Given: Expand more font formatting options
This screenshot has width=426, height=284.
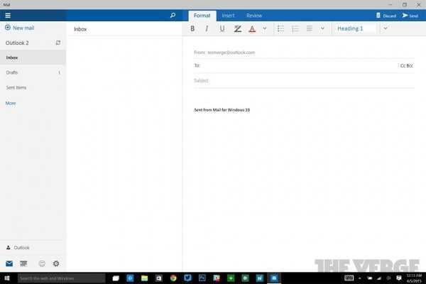Looking at the screenshot, I should 265,28.
